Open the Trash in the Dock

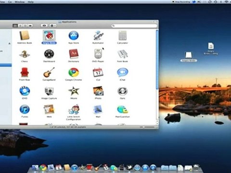tap(196, 168)
